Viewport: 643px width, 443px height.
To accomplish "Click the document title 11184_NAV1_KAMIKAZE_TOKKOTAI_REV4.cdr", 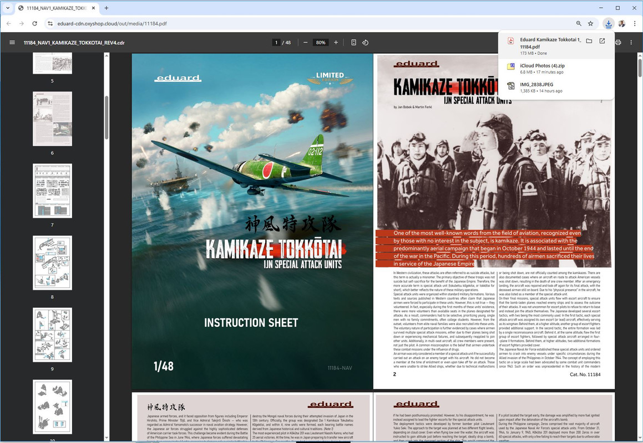I will point(74,43).
